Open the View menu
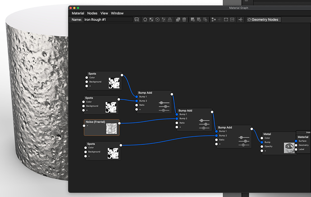Screen dimensions: 311x197 point(104,13)
